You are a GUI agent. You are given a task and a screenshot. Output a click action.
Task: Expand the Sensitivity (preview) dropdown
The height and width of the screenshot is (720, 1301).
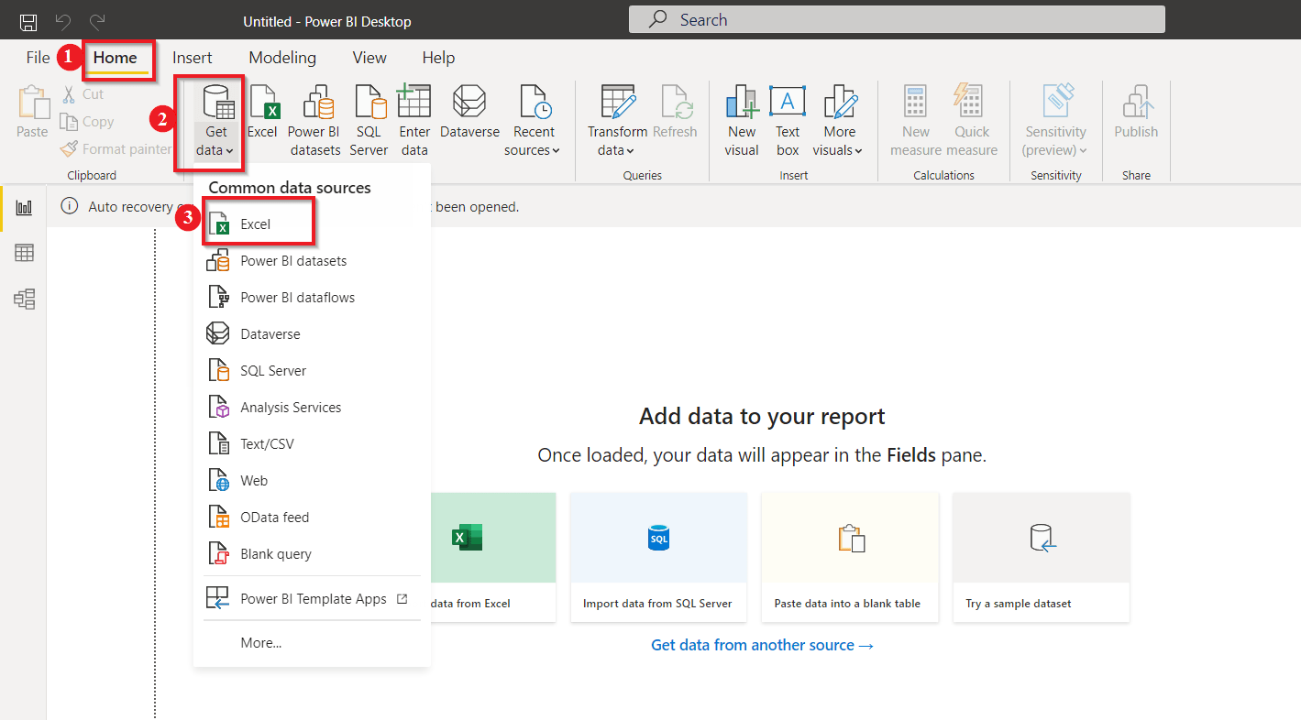tap(1054, 117)
